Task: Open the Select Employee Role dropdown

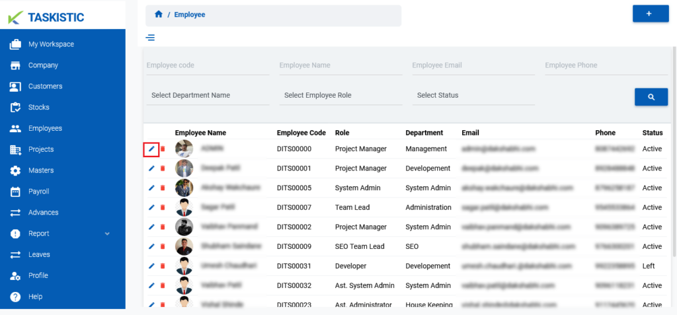Action: (340, 95)
